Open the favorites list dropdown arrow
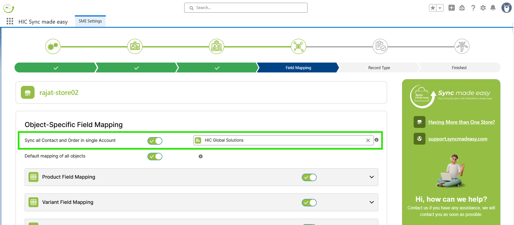The image size is (514, 225). [440, 8]
